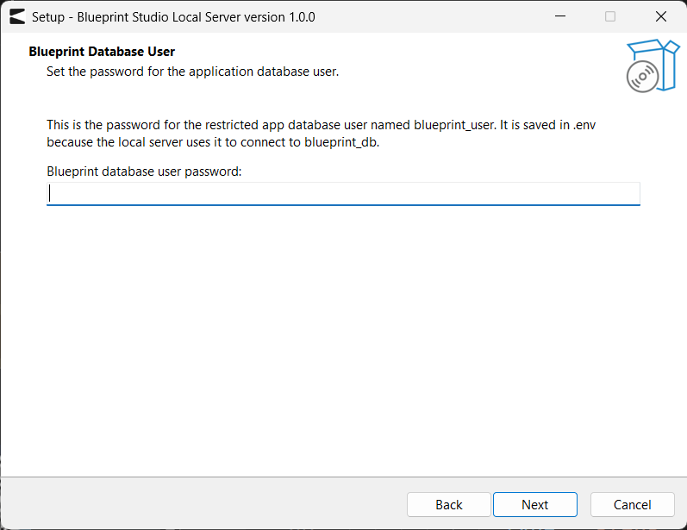687x530 pixels.
Task: Click the 'Blueprint database user password:' label
Action: (144, 171)
